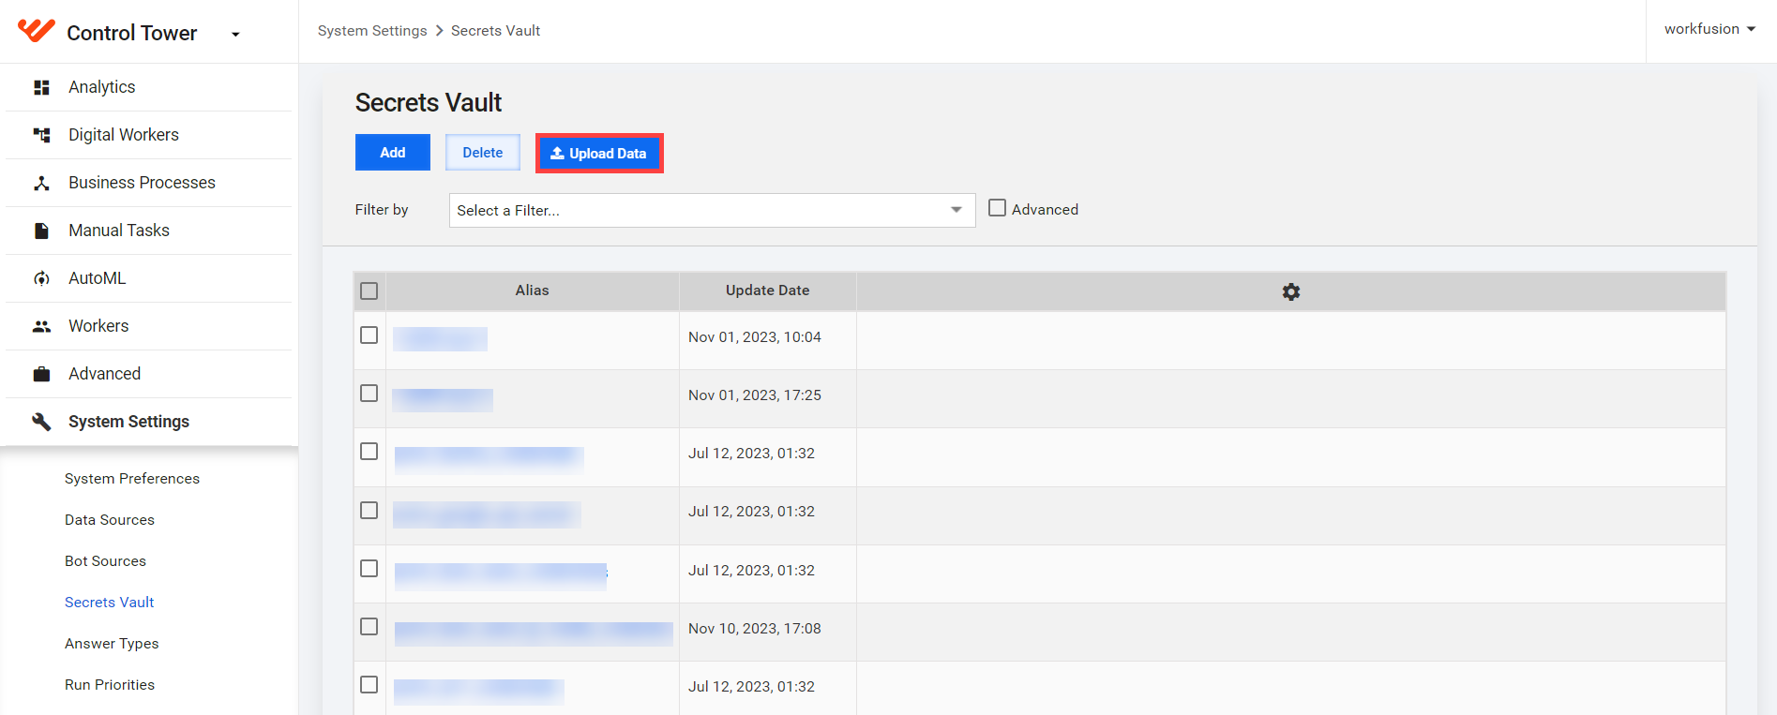Check the row dated Nov 10, 2023, 17:08
The height and width of the screenshot is (715, 1777).
[x=369, y=627]
